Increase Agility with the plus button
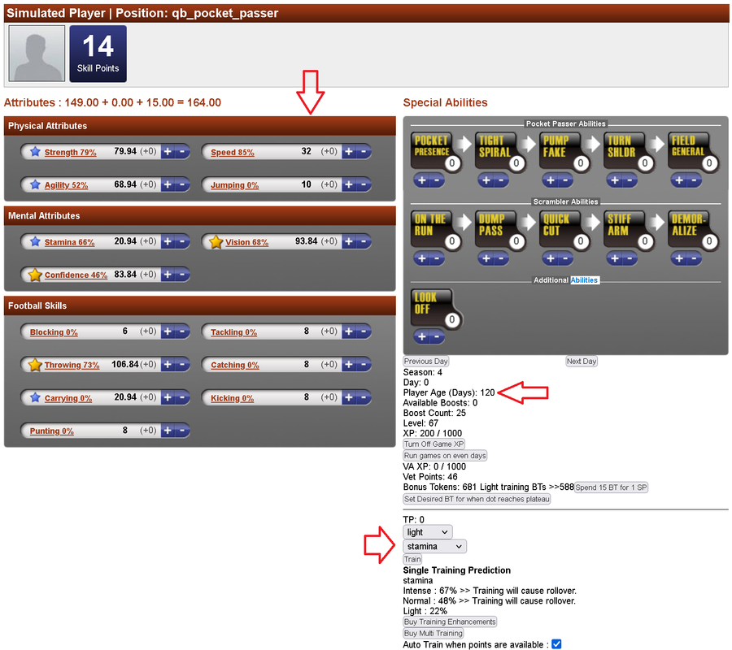The image size is (732, 650). (x=168, y=184)
